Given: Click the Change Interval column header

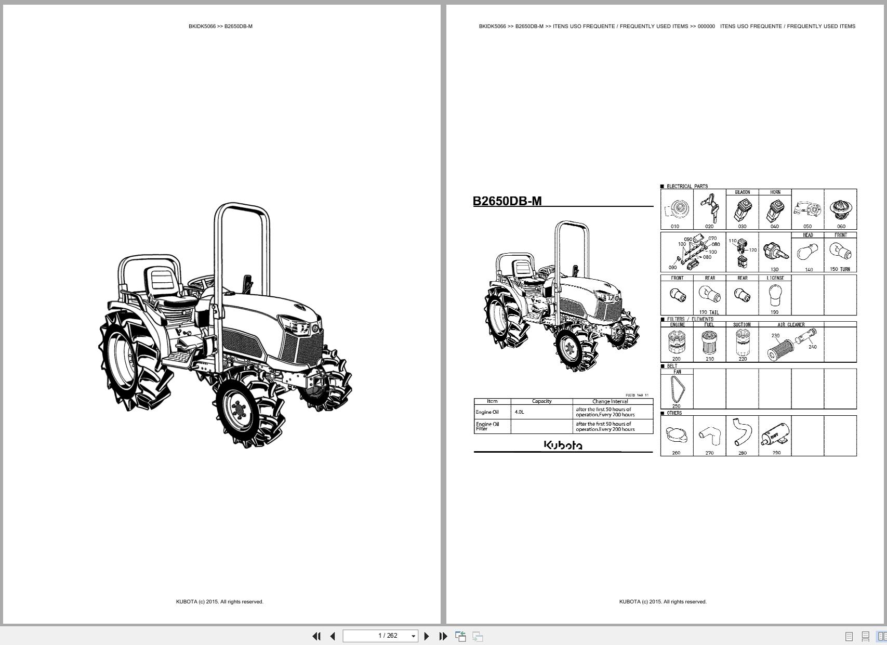Looking at the screenshot, I should [610, 401].
